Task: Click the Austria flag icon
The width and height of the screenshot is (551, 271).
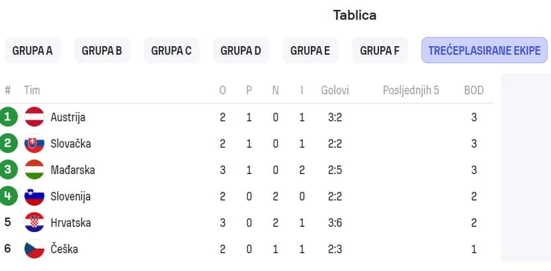Action: point(34,117)
